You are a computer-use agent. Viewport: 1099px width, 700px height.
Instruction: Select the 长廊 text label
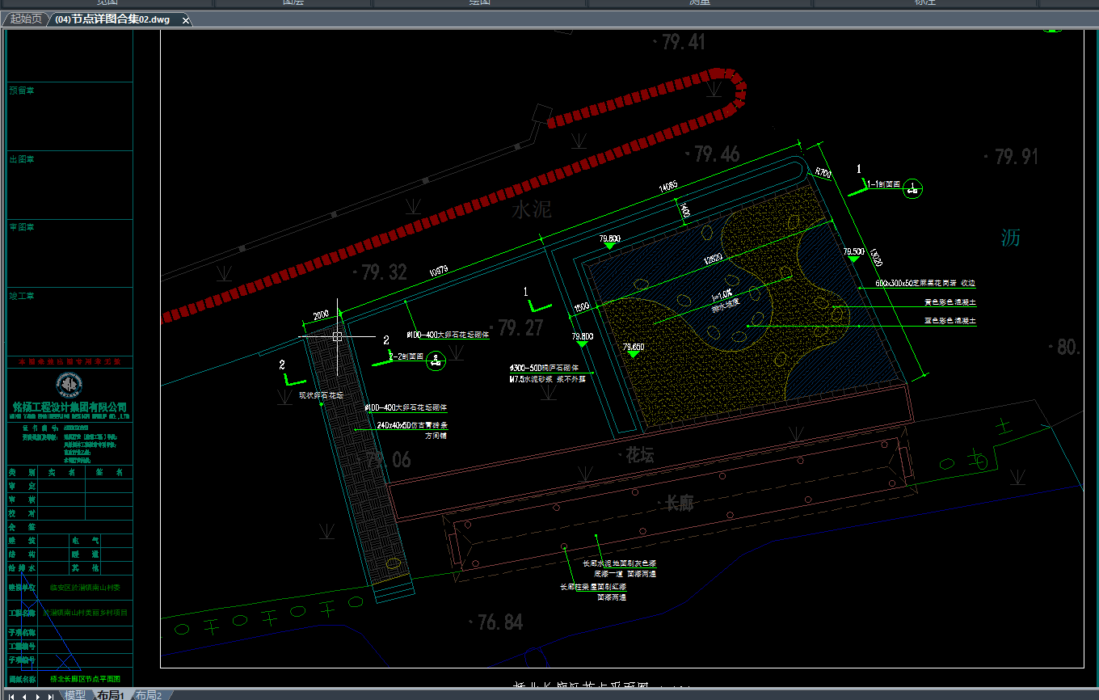[x=679, y=504]
